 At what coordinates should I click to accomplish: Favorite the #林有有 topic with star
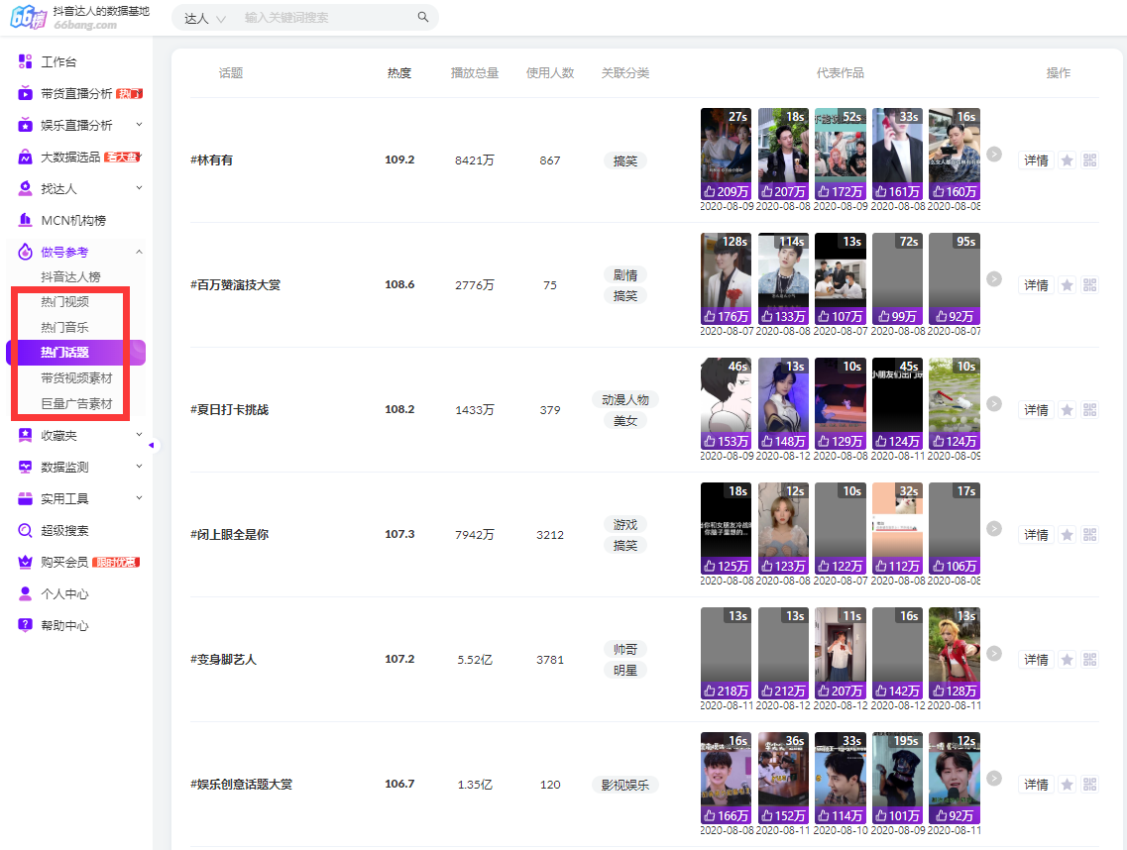(x=1067, y=160)
